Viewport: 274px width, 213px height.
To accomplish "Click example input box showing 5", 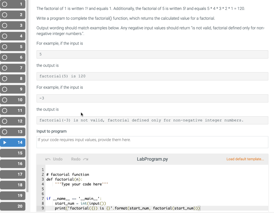I will pos(152,54).
